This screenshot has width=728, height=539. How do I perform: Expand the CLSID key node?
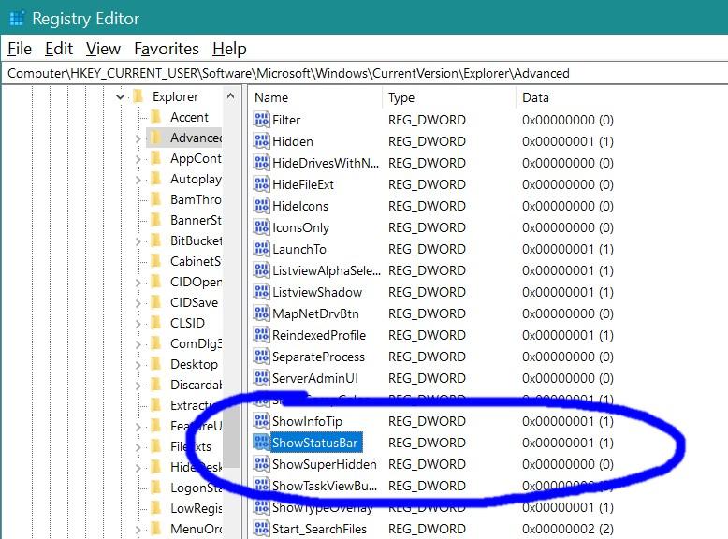click(x=138, y=323)
